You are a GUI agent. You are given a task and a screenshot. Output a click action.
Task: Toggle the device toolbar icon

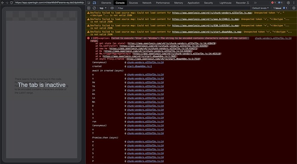click(x=94, y=3)
